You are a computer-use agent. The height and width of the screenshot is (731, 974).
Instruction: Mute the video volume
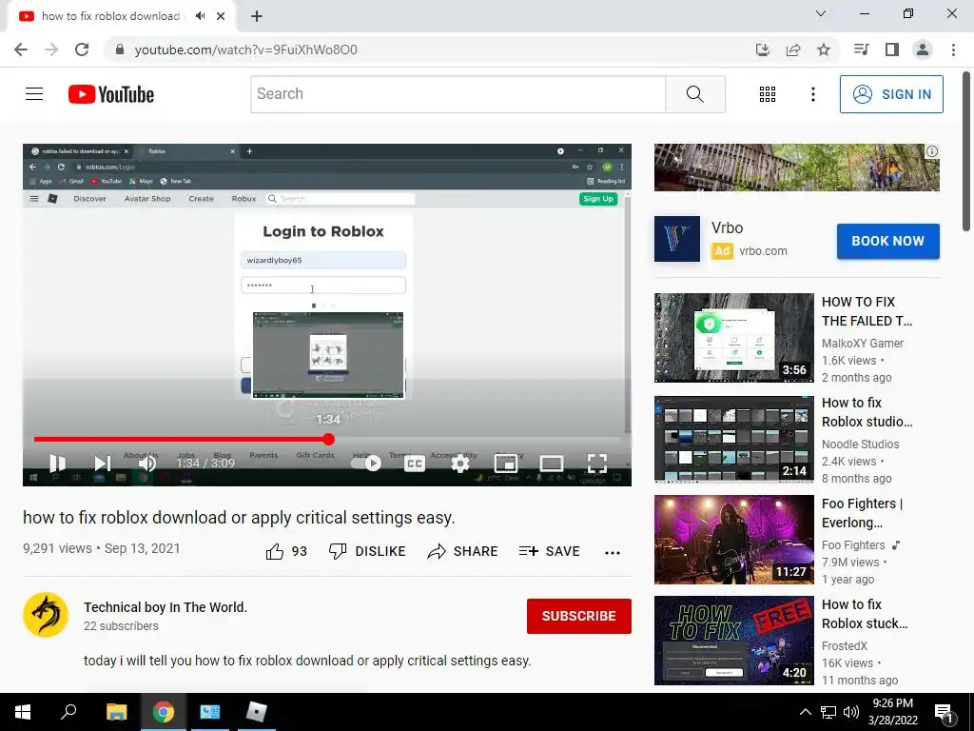147,464
